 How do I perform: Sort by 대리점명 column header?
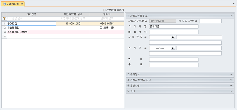(x=31, y=15)
